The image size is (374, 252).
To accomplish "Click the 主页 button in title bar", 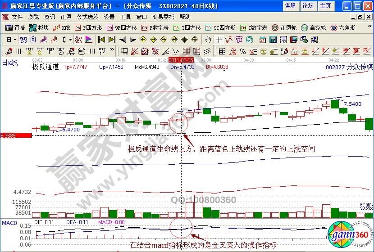I will coord(326,6).
